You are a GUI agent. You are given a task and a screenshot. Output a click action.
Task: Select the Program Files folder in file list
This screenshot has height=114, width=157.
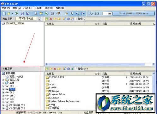coord(57,94)
